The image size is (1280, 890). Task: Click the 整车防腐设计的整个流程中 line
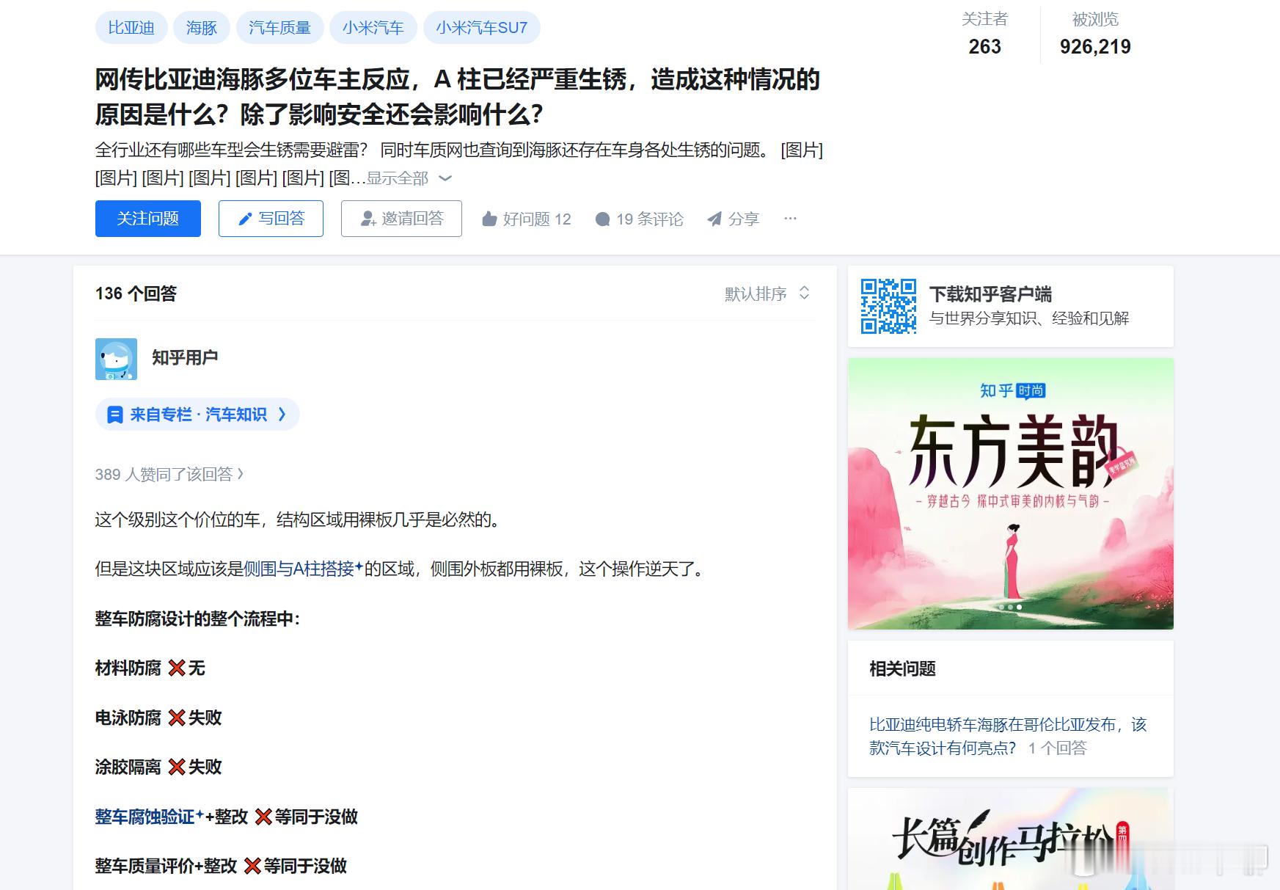pos(198,619)
